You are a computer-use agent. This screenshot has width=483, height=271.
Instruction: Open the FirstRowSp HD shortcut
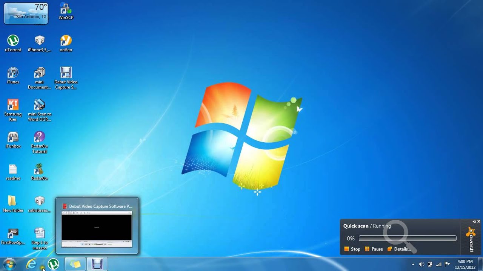(13, 236)
